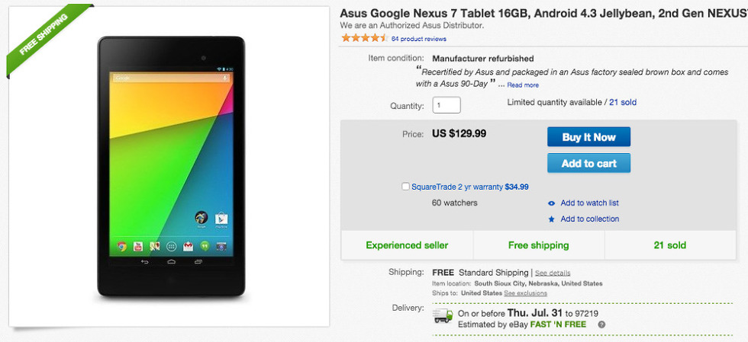Open the 64 product reviews link
This screenshot has width=748, height=342.
point(418,39)
